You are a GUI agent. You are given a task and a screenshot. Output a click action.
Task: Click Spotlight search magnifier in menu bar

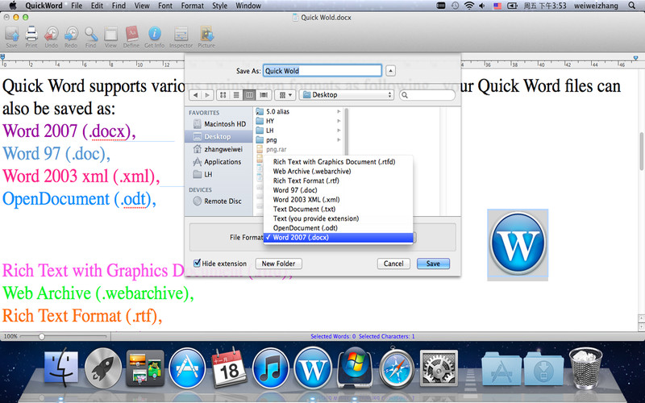[632, 6]
